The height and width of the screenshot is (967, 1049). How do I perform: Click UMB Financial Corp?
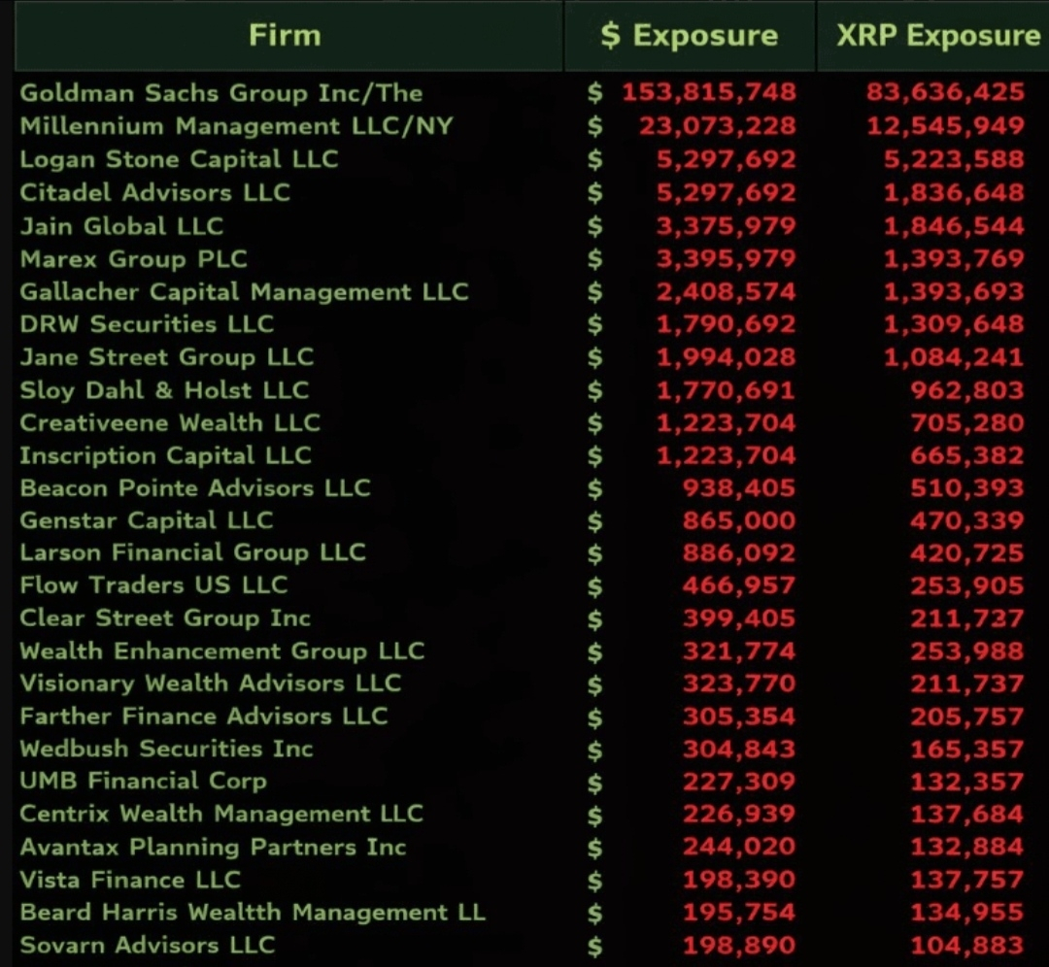[143, 782]
